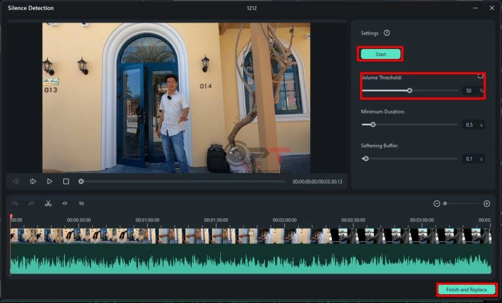The image size is (502, 303).
Task: Click the timecode 00:00:00:00/00:03:30:13 display
Action: coord(318,181)
